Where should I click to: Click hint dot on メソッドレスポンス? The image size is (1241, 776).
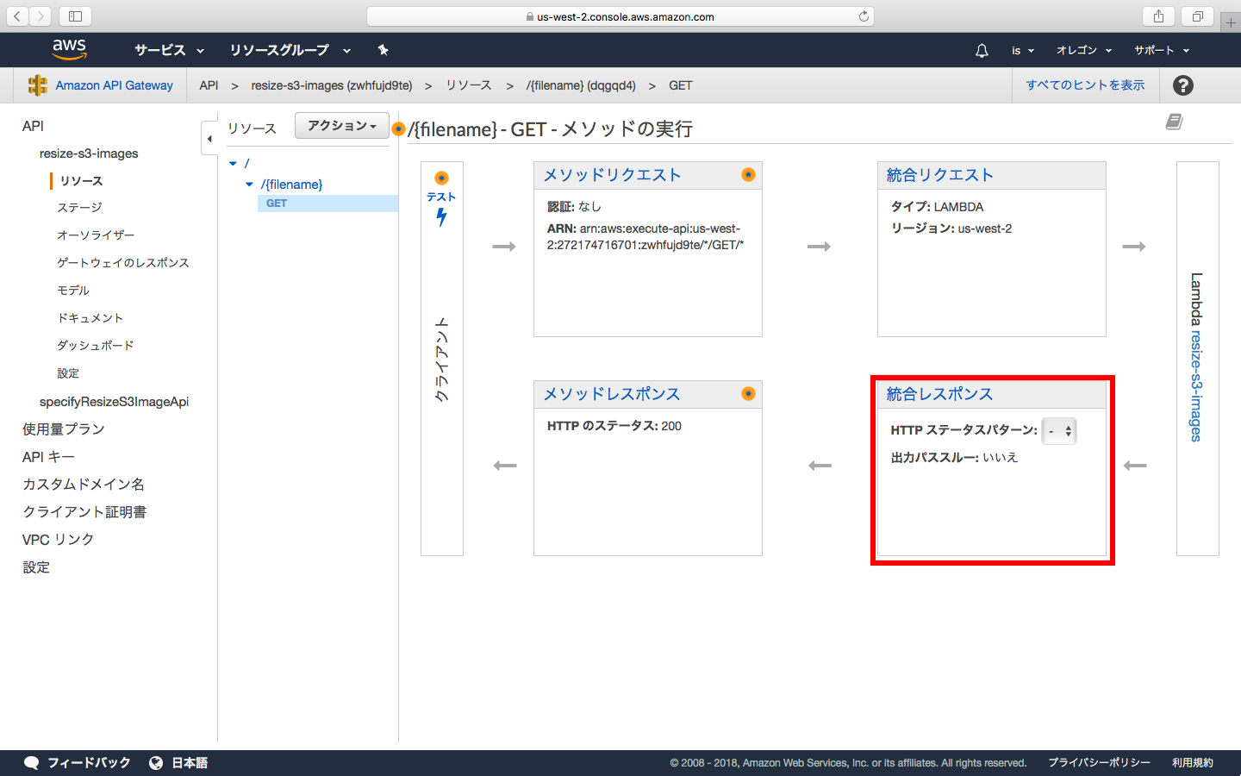tap(748, 394)
